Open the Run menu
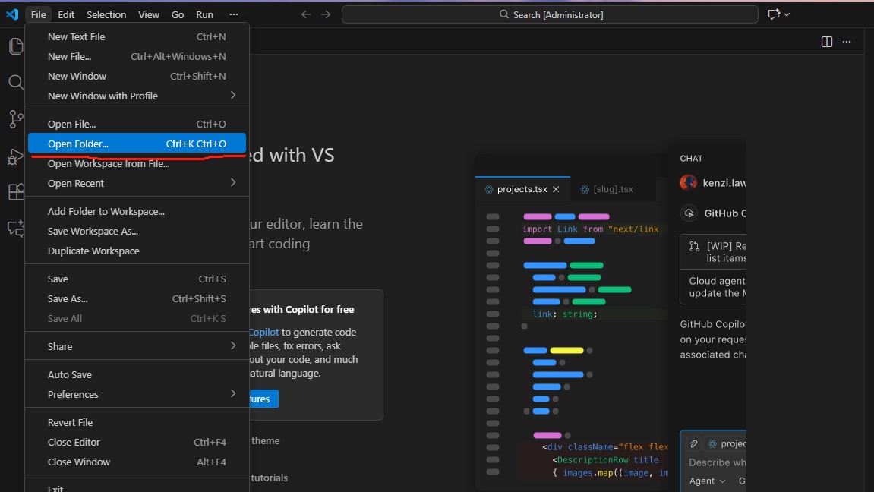 click(204, 14)
